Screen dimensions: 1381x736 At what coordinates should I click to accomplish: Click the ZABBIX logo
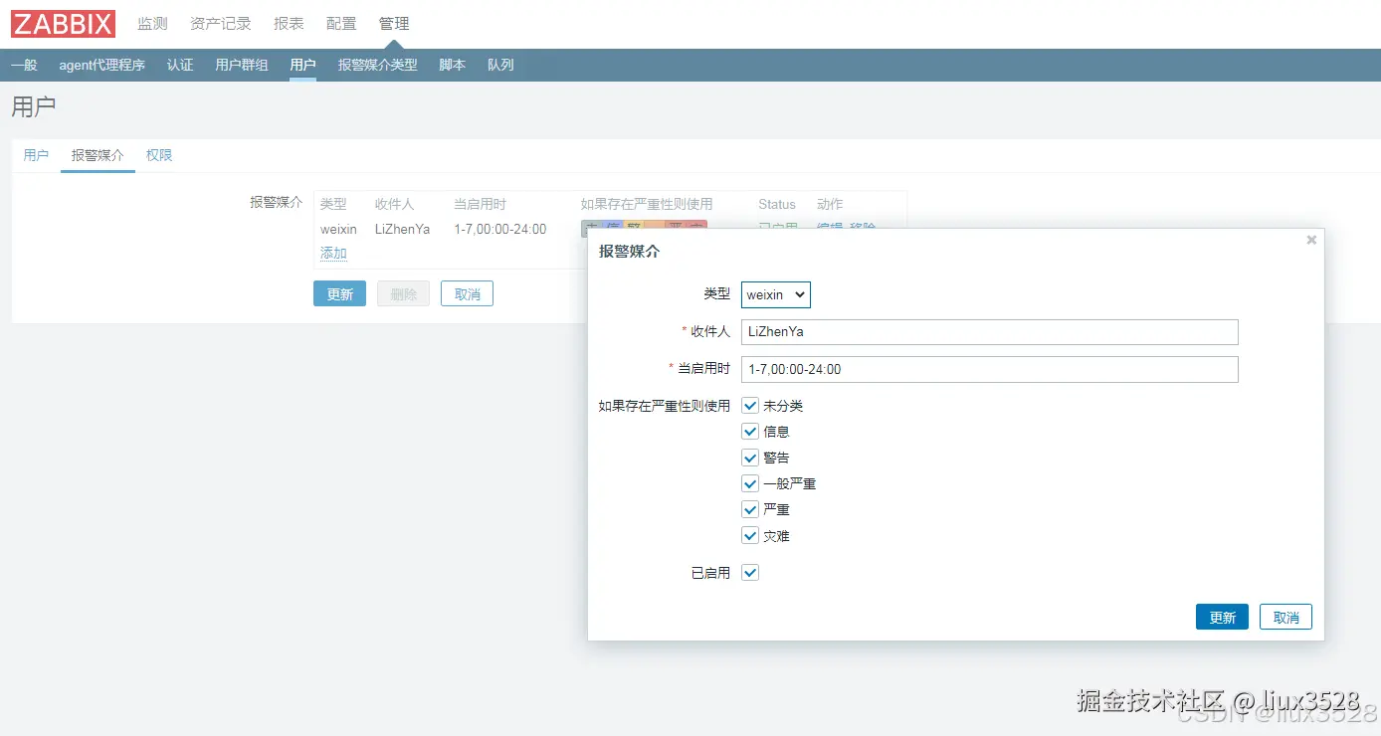(64, 24)
